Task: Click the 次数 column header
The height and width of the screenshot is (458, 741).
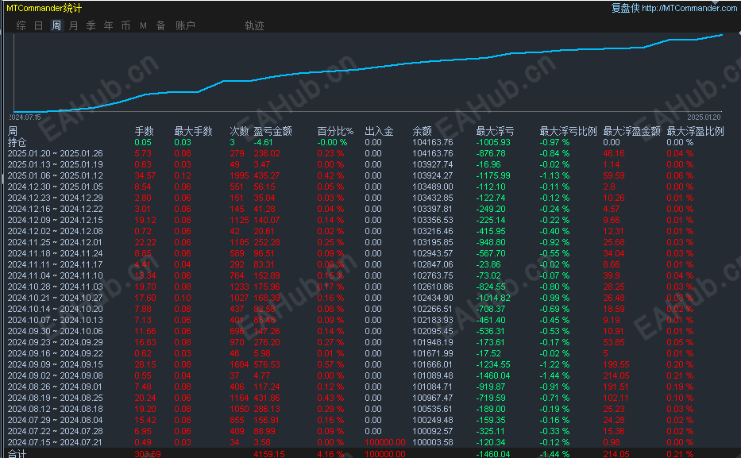Action: 239,131
